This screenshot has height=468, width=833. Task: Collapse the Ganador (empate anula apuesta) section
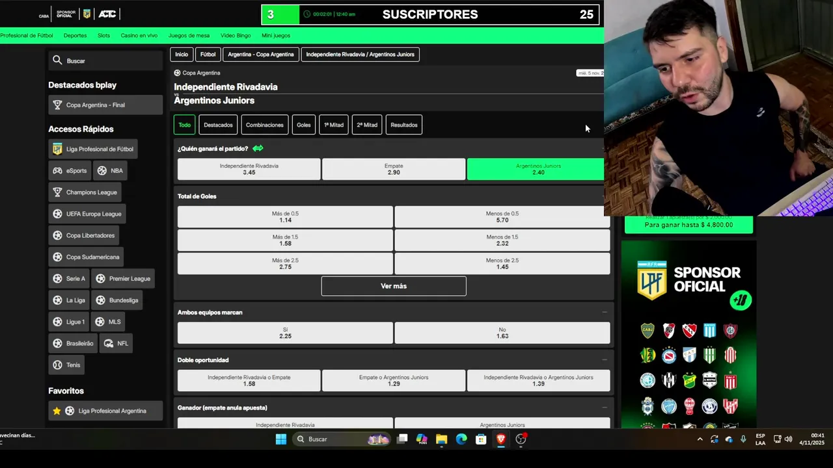(605, 408)
